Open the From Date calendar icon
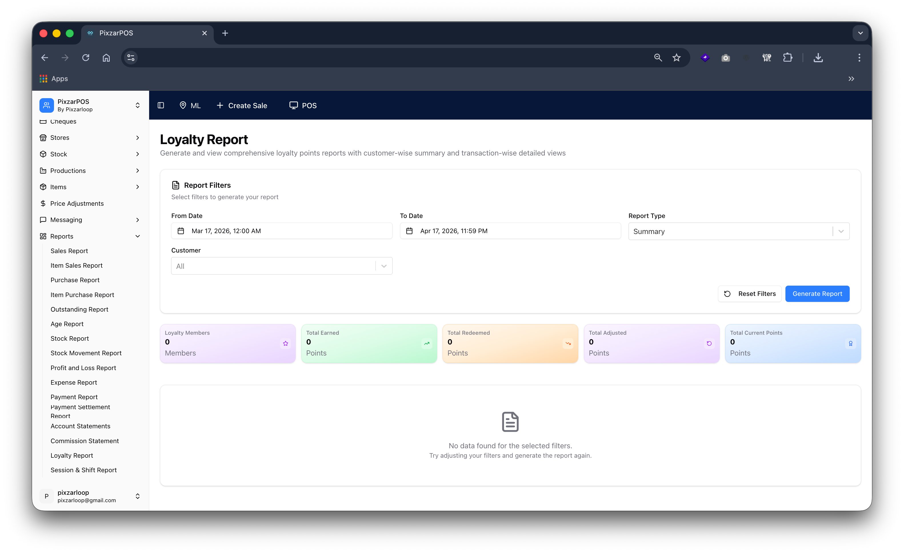Image resolution: width=904 pixels, height=553 pixels. [181, 231]
